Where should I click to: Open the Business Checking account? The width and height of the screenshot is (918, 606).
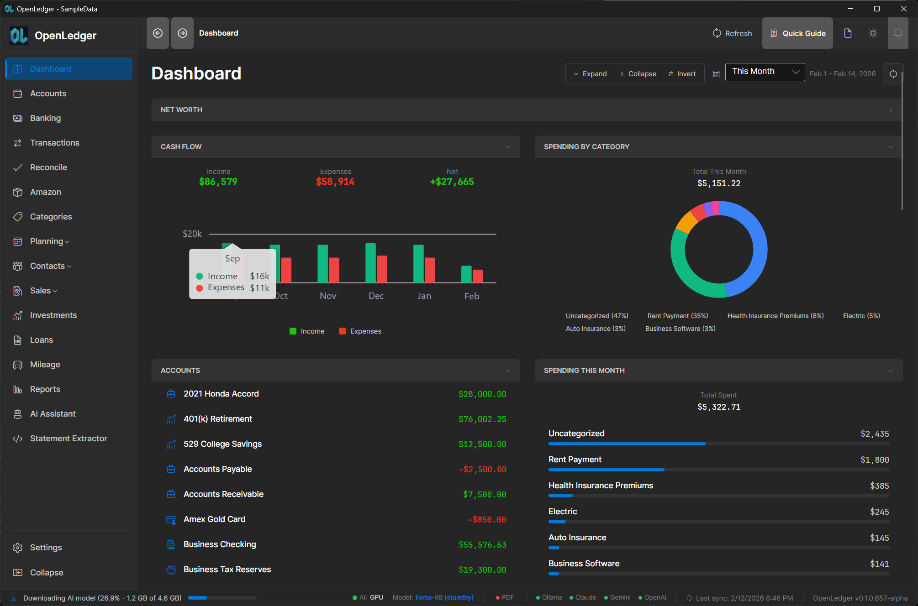[220, 544]
